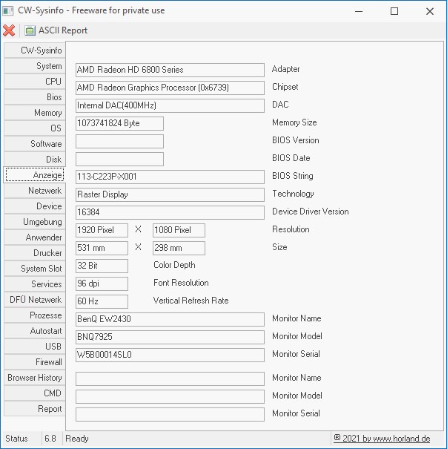Open the Browser History tab

pos(34,378)
